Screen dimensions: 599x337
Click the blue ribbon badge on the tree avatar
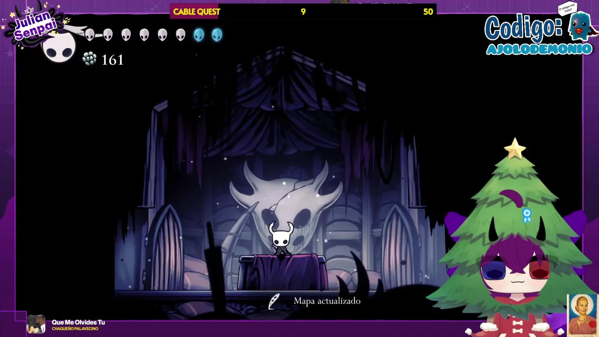point(527,215)
